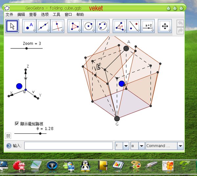This screenshot has height=176, width=197.
Task: Launch the chart presentation dock icon
Action: coord(118,165)
